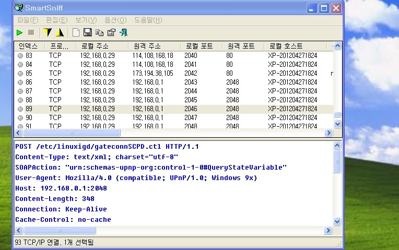Click packet pane horizontal scrollbar thumb
399x250 pixels.
click(56, 231)
